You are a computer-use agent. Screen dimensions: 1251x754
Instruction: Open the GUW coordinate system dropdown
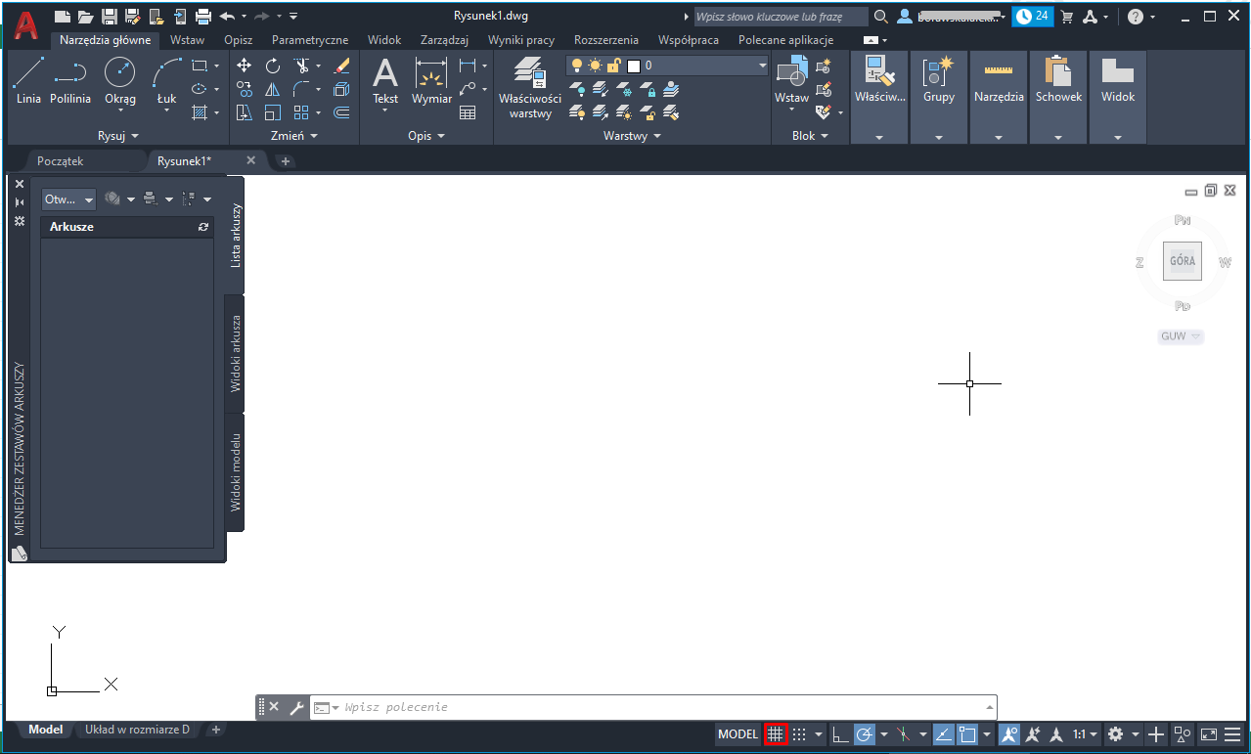tap(1181, 336)
